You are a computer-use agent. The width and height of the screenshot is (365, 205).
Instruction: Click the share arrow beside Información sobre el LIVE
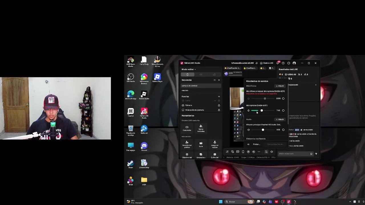tap(257, 63)
